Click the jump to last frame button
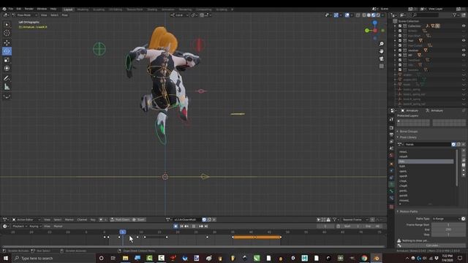 click(x=206, y=226)
